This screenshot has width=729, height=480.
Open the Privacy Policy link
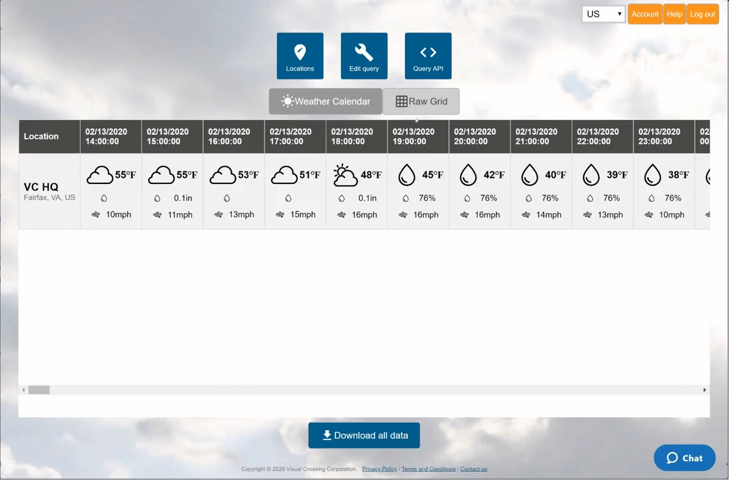click(x=379, y=469)
